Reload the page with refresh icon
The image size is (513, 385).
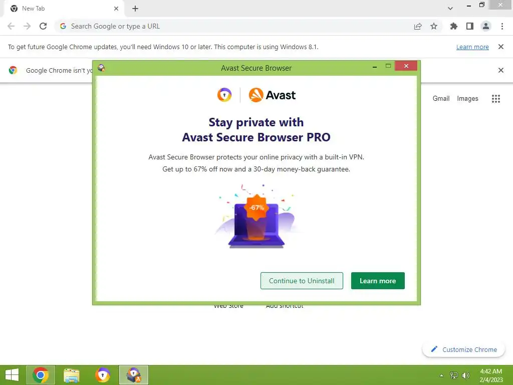(x=43, y=26)
